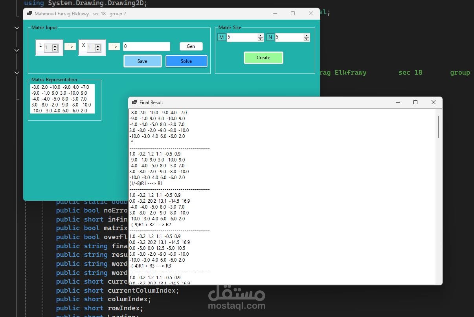Click the main form's title bar app icon
Image resolution: width=474 pixels, height=317 pixels.
click(x=29, y=13)
